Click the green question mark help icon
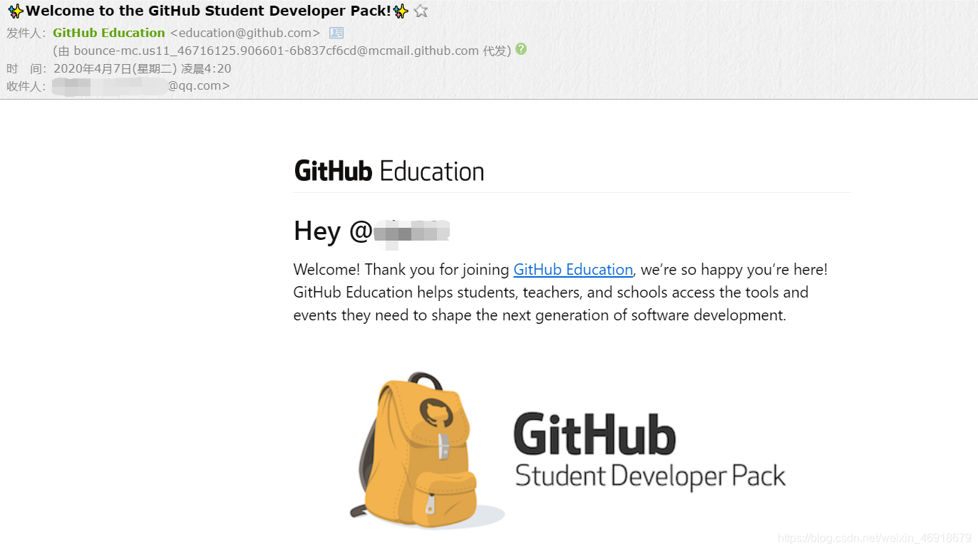The height and width of the screenshot is (551, 978). click(520, 50)
